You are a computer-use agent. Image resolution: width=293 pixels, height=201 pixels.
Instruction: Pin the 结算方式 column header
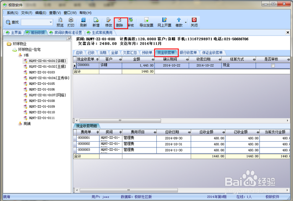(254, 59)
